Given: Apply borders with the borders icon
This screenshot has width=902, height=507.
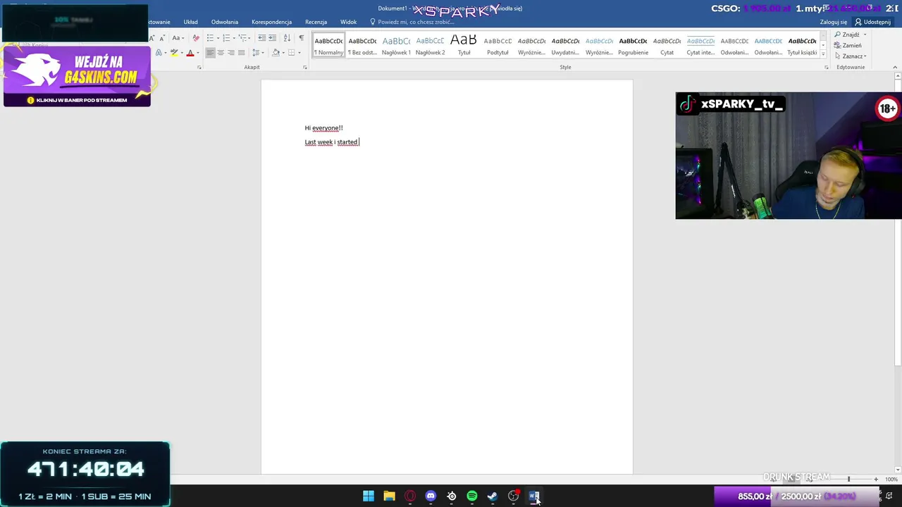Looking at the screenshot, I should 291,53.
